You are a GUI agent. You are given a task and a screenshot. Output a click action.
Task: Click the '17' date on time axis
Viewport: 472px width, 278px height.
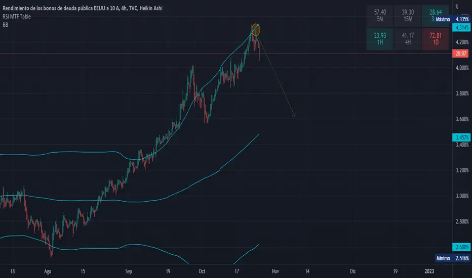(237, 271)
